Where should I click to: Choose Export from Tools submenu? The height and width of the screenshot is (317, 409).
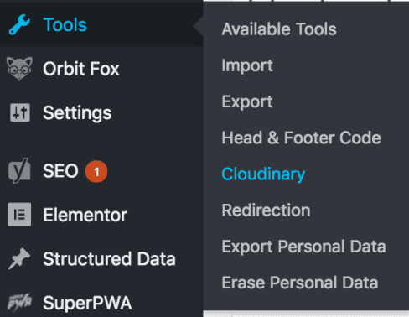(247, 101)
